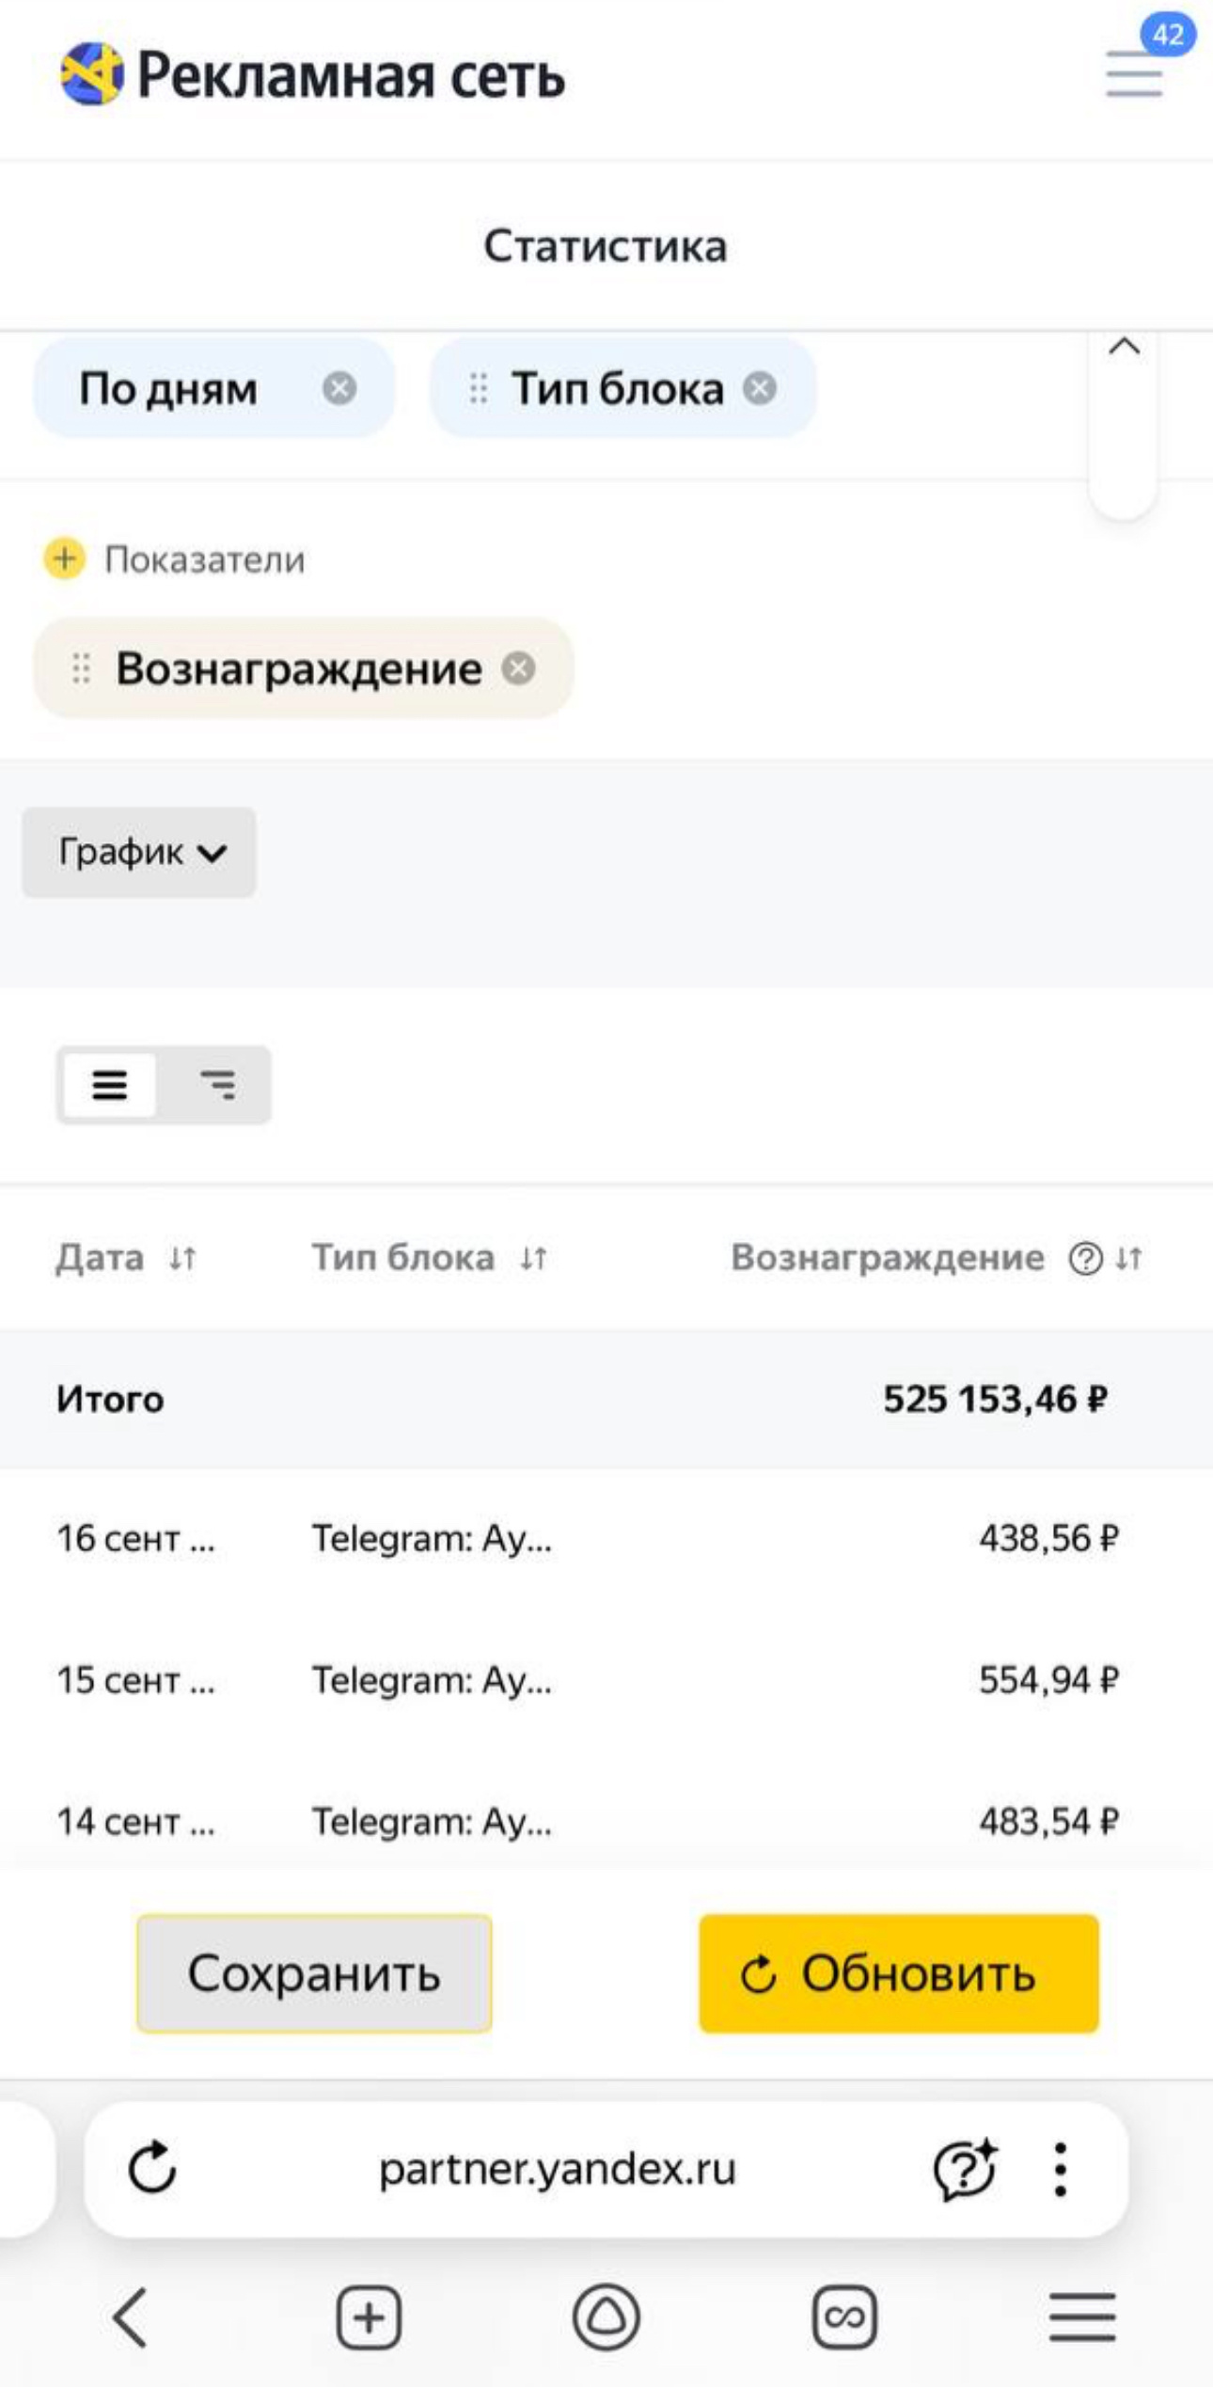Click the yellow 'Обновить' button
The image size is (1213, 2387).
click(x=898, y=1973)
